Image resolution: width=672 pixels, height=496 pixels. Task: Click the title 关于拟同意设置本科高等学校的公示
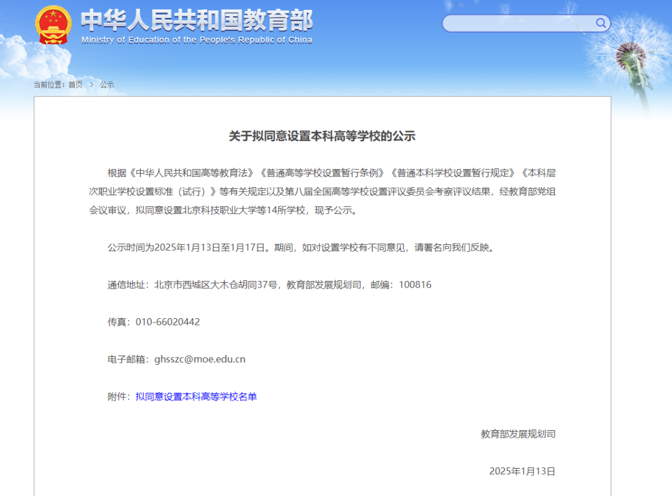tap(322, 136)
